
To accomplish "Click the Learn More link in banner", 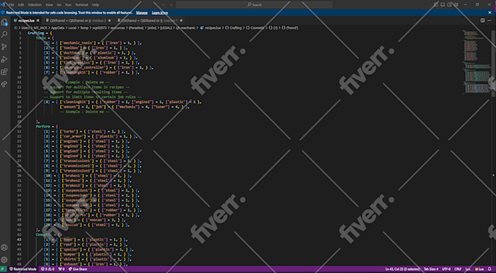I will coord(160,12).
